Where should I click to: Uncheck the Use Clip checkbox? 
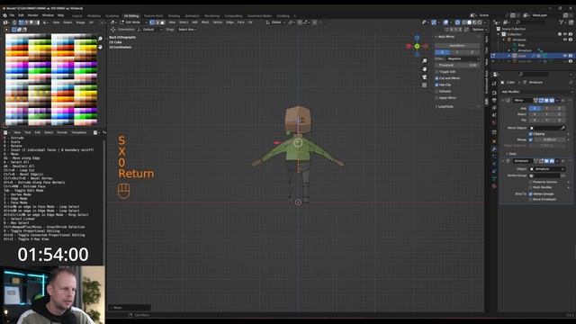click(x=436, y=85)
